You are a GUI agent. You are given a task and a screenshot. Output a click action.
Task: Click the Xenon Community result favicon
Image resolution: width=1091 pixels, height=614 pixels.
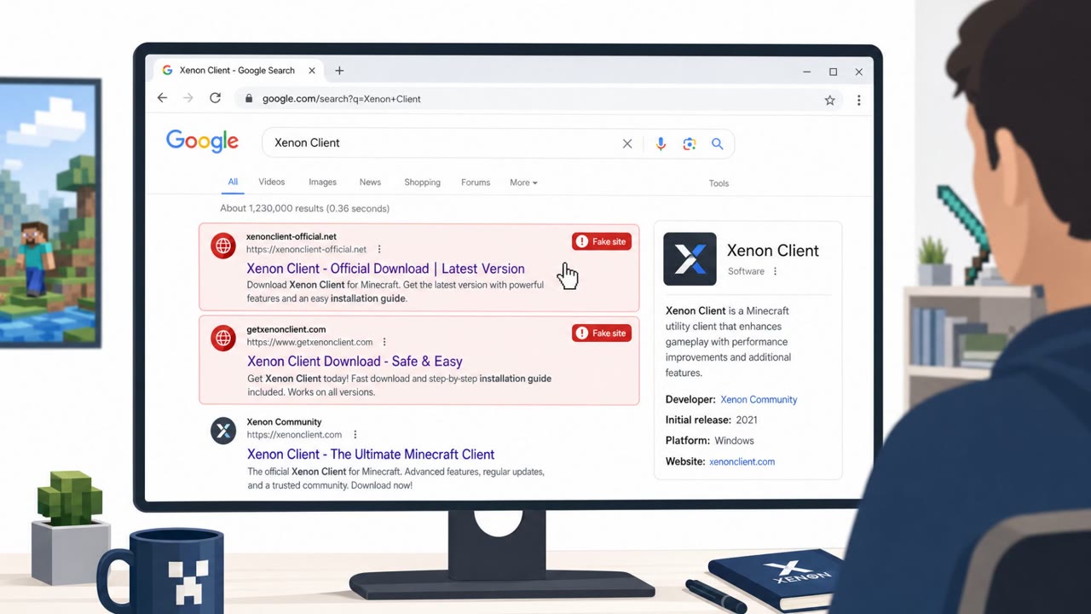click(223, 431)
